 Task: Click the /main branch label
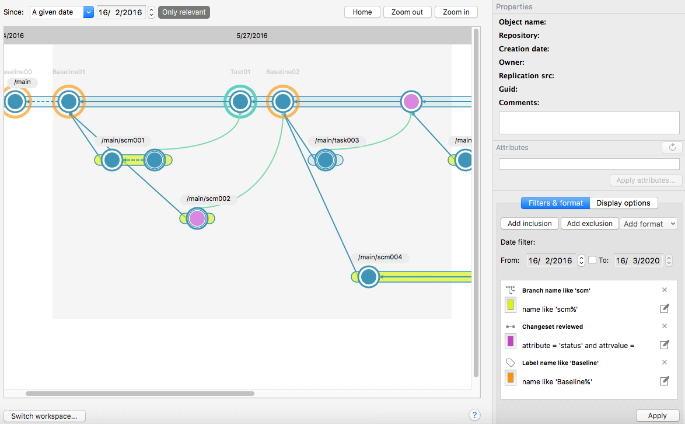pos(22,82)
